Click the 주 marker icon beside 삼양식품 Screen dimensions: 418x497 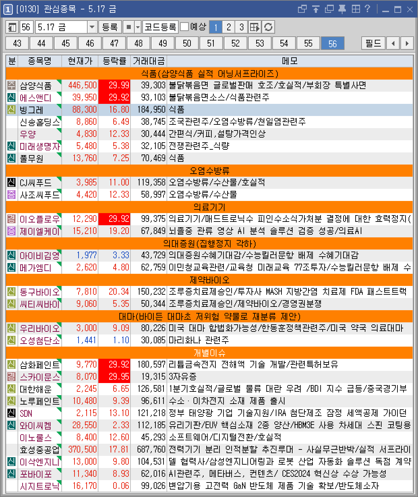pos(11,85)
